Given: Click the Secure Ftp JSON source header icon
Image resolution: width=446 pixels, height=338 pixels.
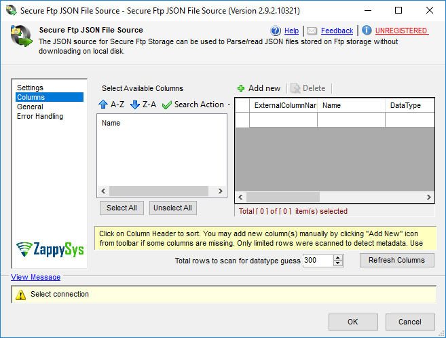Looking at the screenshot, I should pos(21,37).
